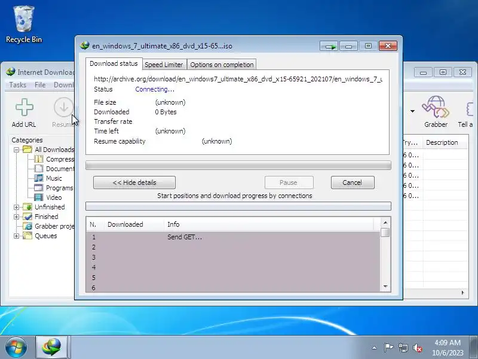Viewport: 478px width, 359px height.
Task: Collapse the All Downloads tree node
Action: point(17,150)
